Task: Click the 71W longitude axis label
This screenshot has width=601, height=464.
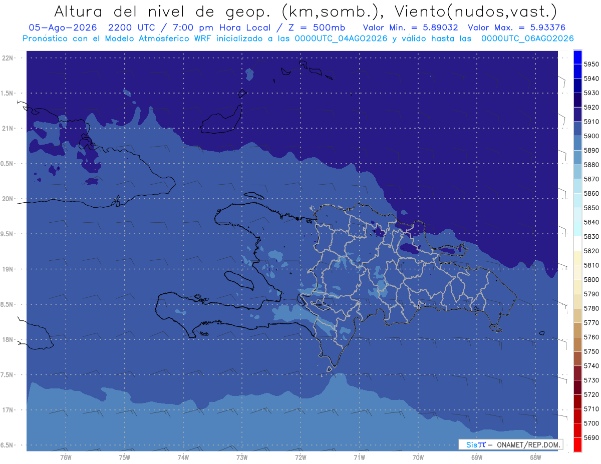Action: pyautogui.click(x=359, y=457)
